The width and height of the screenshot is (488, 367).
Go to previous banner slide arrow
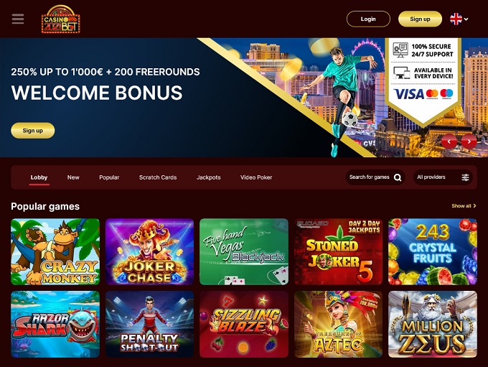tap(449, 141)
